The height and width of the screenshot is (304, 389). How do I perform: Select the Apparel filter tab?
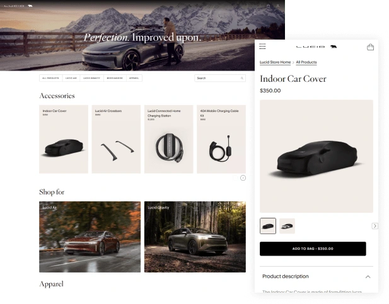[x=134, y=78]
